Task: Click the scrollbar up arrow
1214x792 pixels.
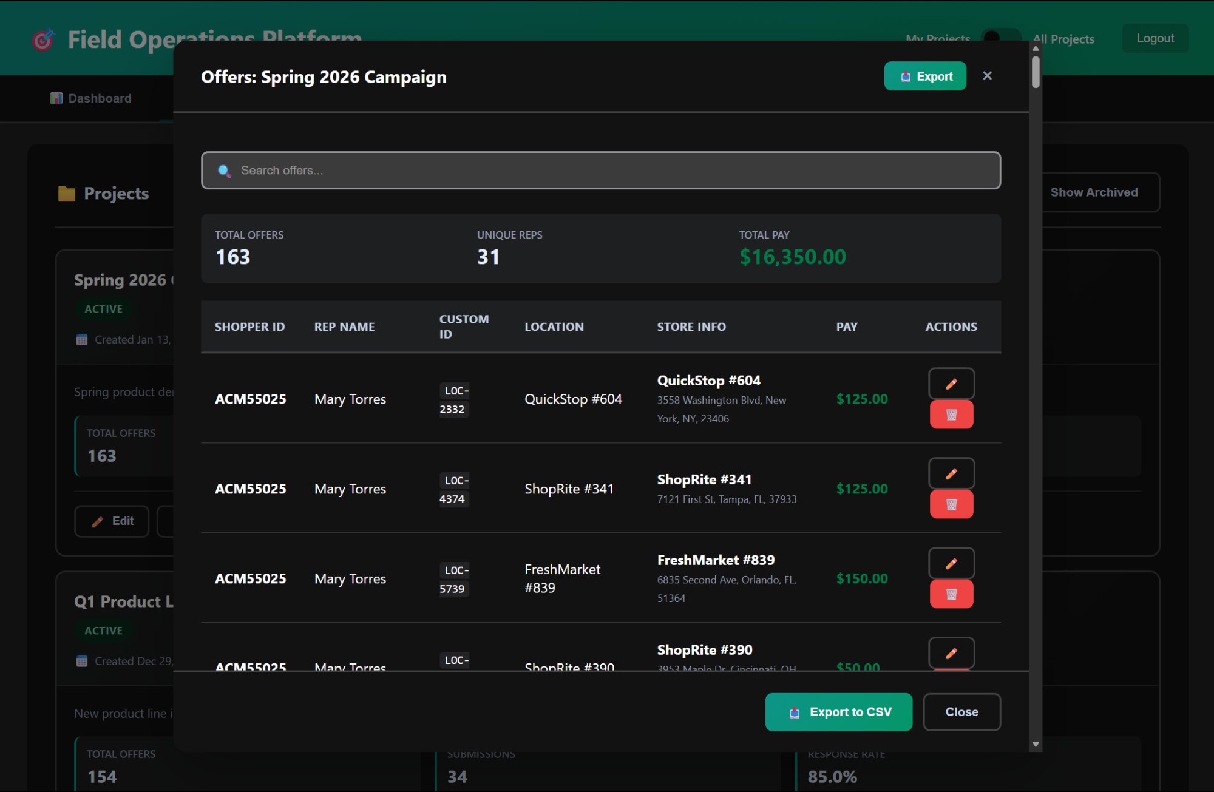Action: tap(1036, 48)
